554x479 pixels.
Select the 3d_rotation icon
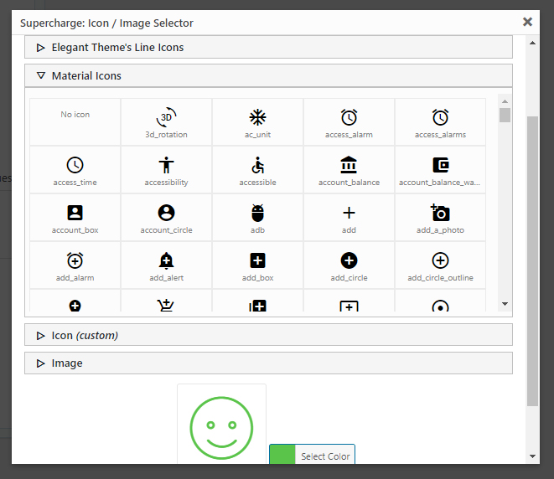coord(166,121)
